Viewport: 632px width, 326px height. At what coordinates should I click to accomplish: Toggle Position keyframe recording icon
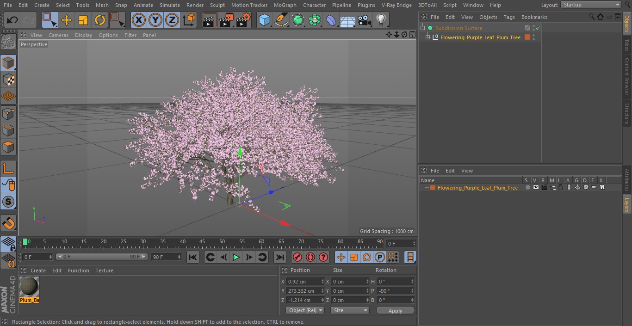coord(341,257)
